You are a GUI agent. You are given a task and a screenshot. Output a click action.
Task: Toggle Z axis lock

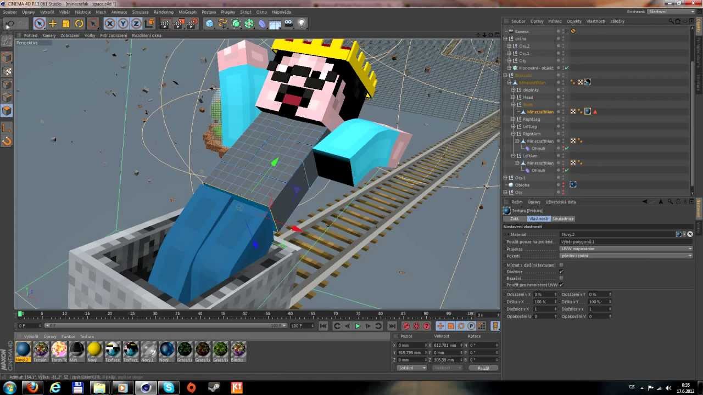(x=136, y=24)
